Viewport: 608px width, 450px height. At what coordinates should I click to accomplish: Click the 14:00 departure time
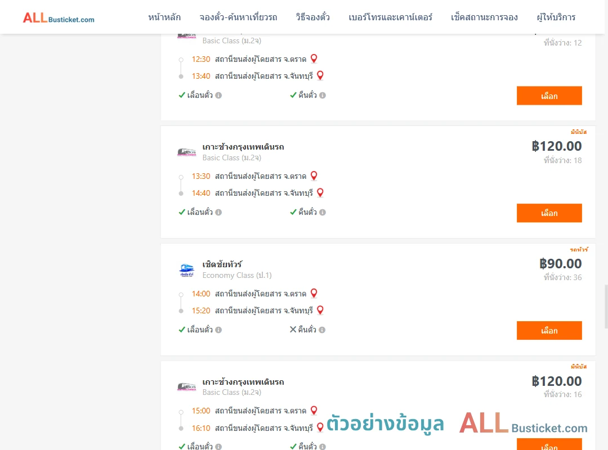point(201,294)
